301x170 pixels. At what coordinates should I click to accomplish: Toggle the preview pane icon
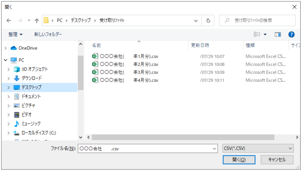coord(278,34)
